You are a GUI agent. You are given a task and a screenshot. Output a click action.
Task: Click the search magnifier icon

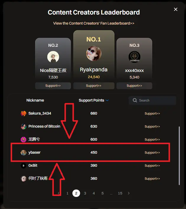135,100
